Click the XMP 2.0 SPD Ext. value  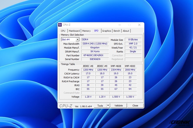tap(133, 44)
